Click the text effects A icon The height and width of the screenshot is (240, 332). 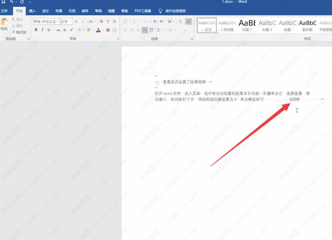[80, 30]
